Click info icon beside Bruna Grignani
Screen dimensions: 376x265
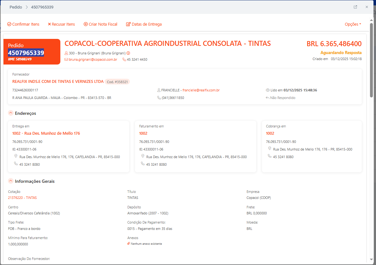pos(128,53)
